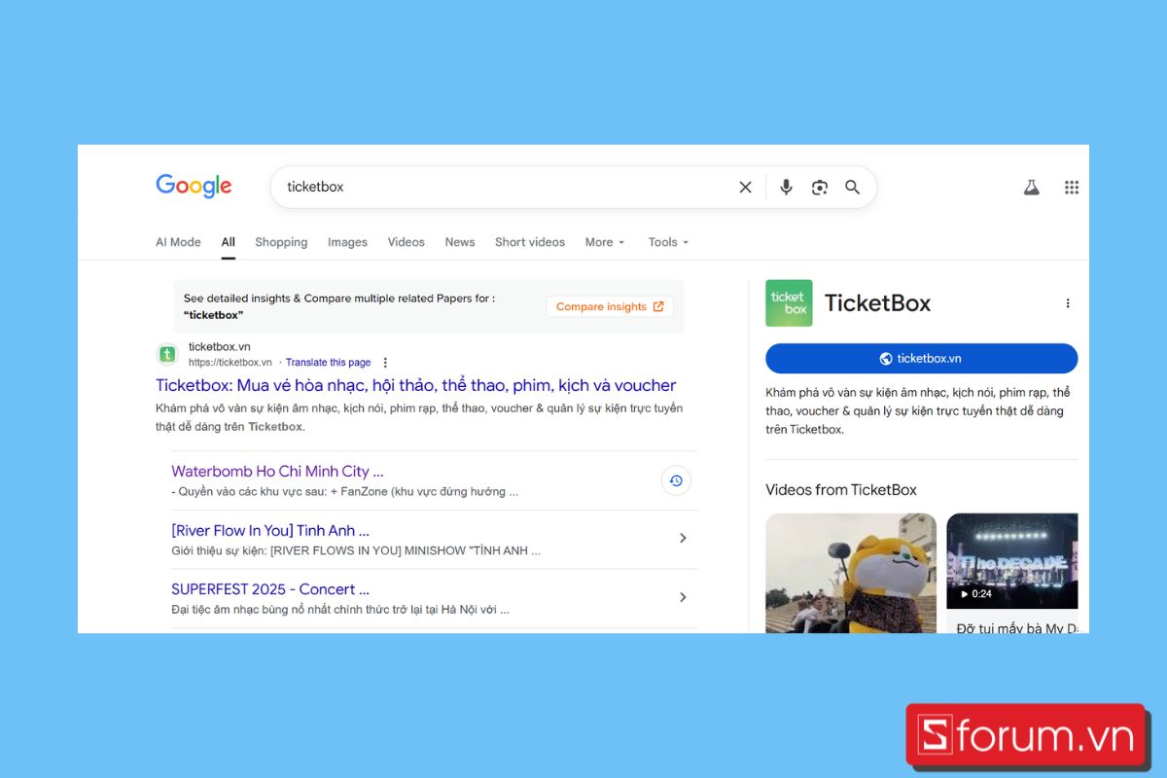1167x778 pixels.
Task: Clear the search box with the X icon
Action: coord(745,187)
